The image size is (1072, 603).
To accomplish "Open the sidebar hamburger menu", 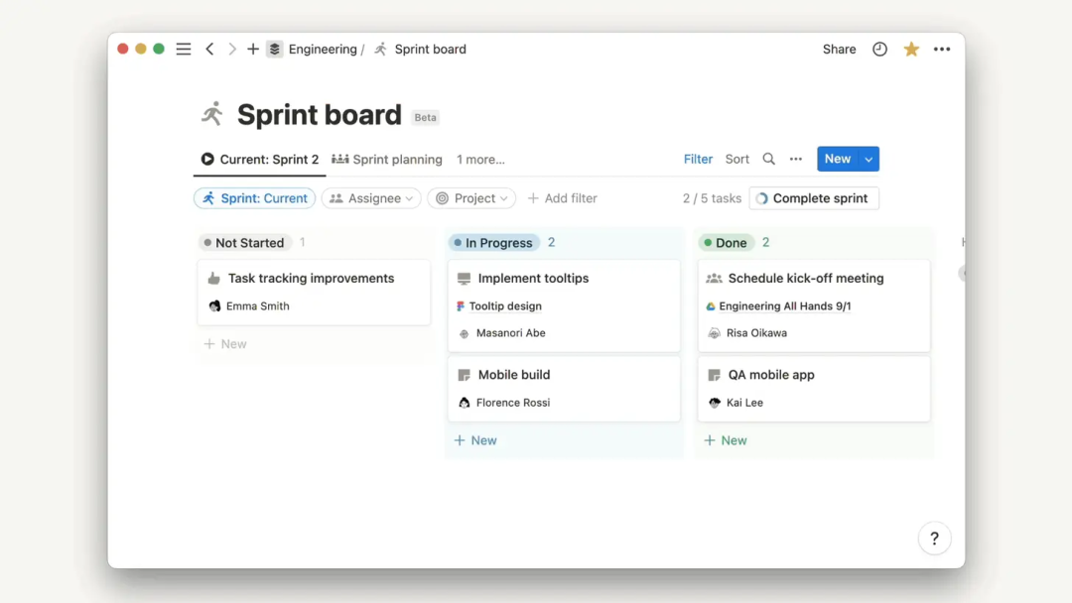I will pos(184,50).
